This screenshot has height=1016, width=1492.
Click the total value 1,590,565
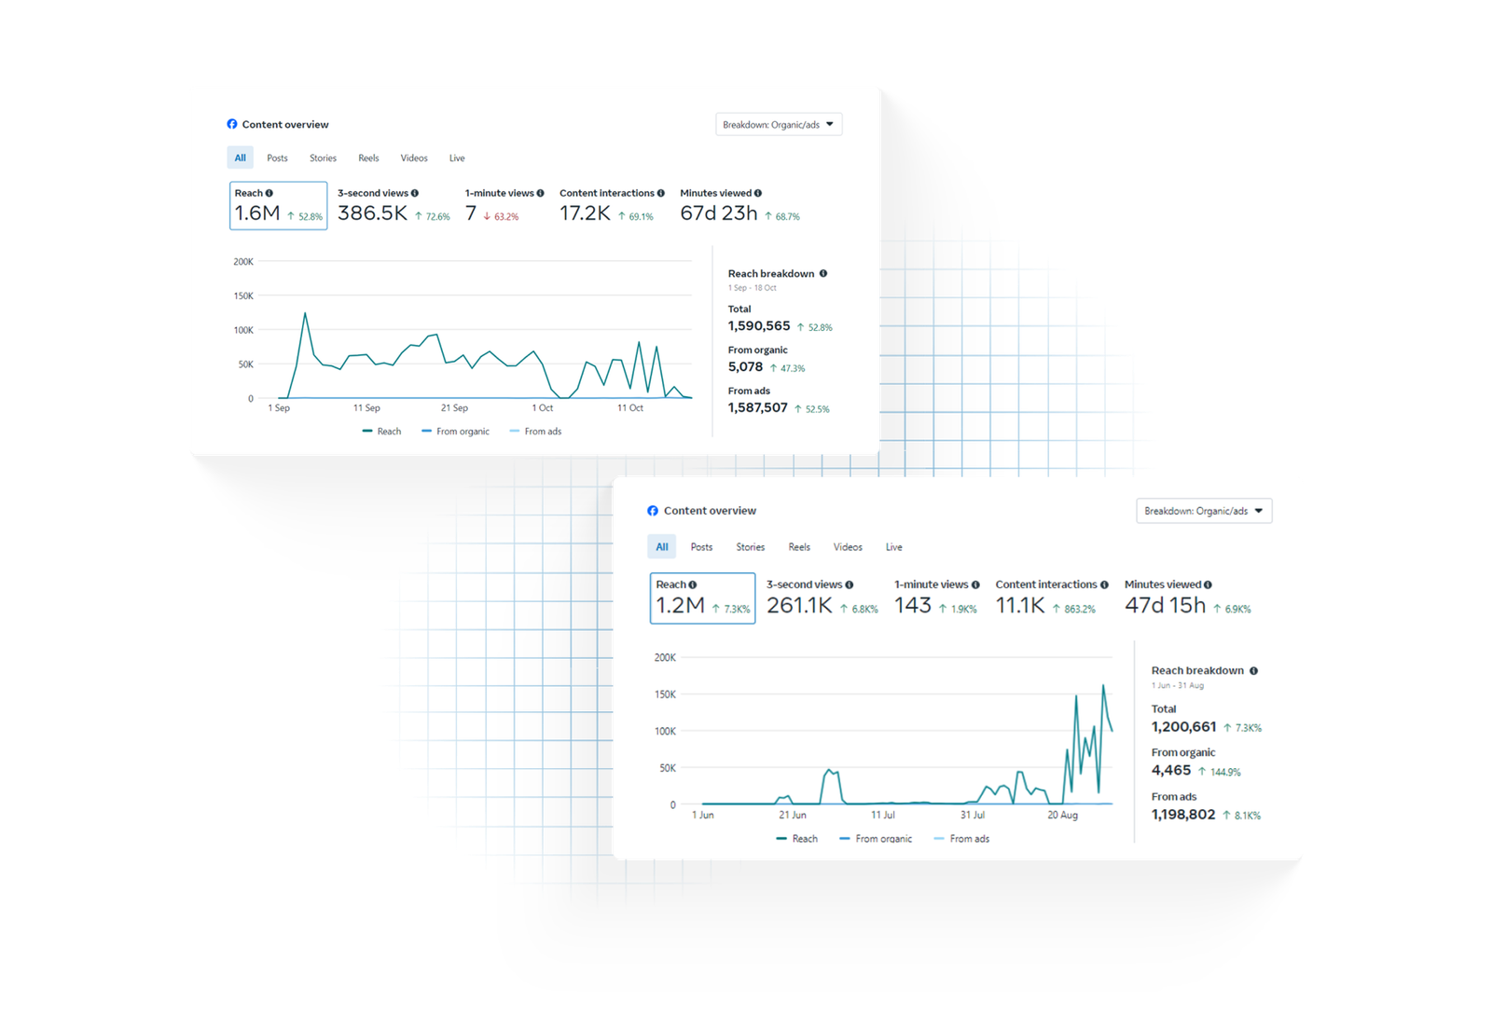tap(759, 326)
